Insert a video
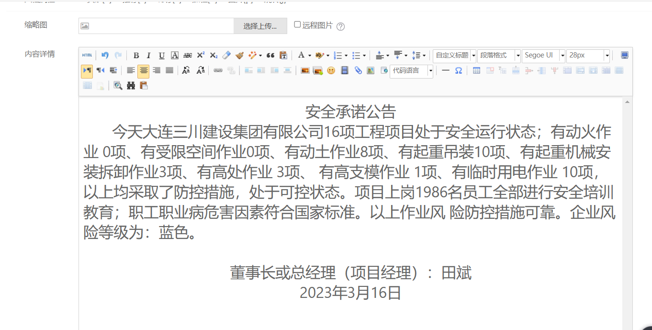Image resolution: width=652 pixels, height=330 pixels. 344,70
